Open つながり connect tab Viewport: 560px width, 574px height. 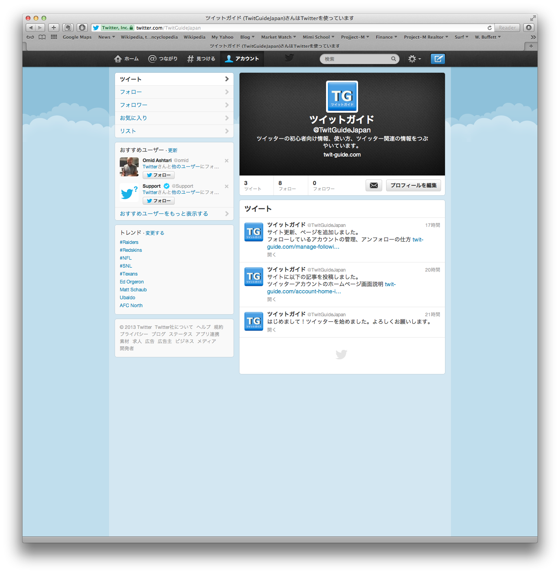(x=163, y=59)
